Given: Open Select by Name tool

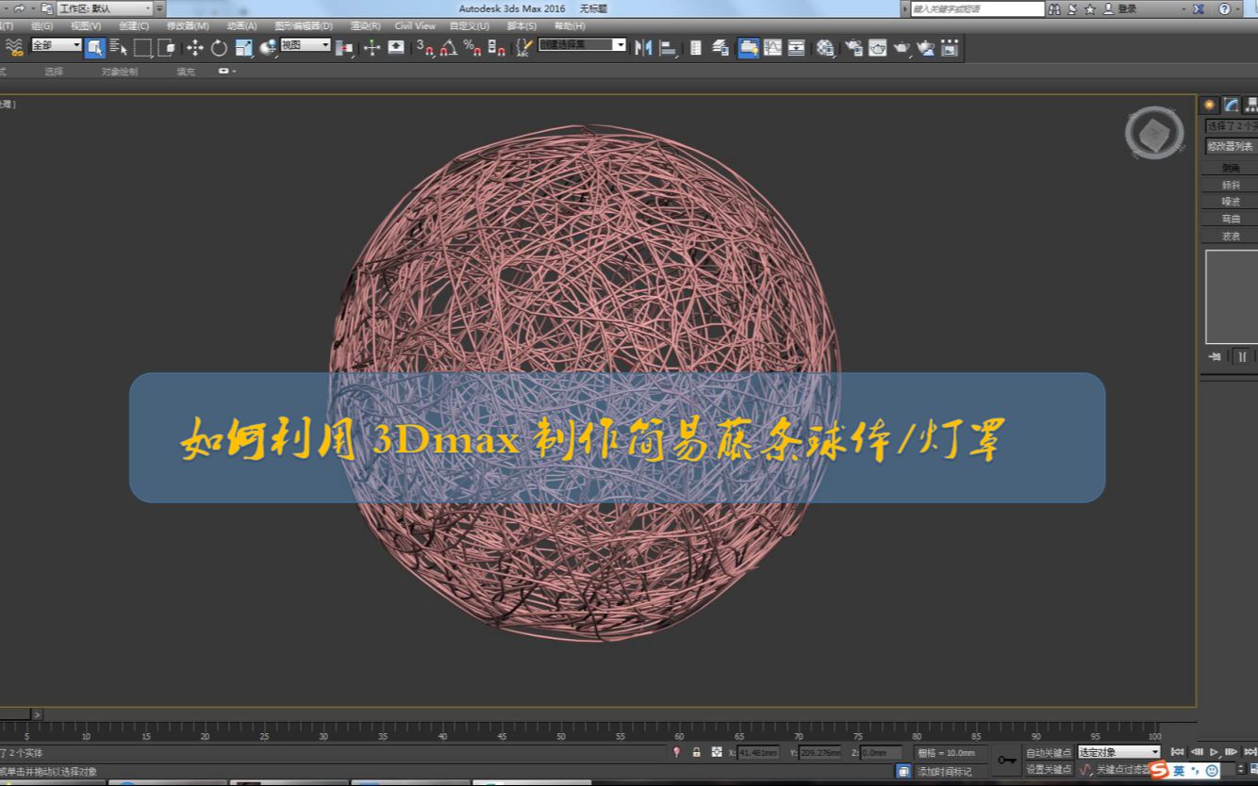Looking at the screenshot, I should tap(119, 48).
